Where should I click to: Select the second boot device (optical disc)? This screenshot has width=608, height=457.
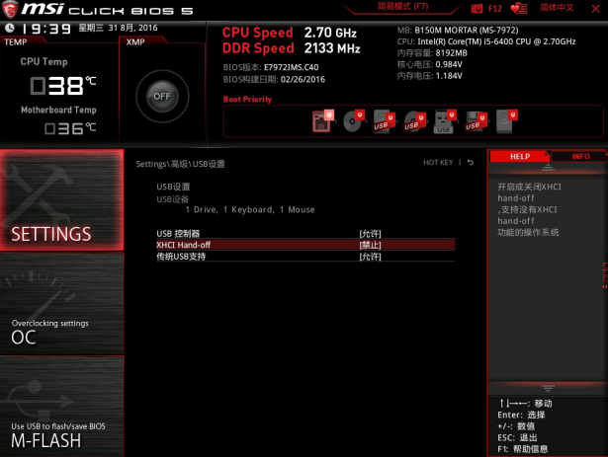pyautogui.click(x=353, y=120)
